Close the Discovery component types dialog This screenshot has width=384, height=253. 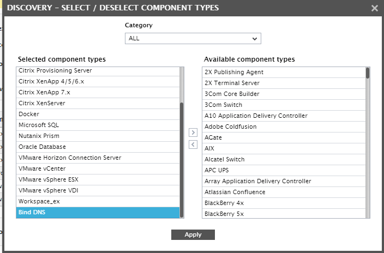[x=374, y=8]
